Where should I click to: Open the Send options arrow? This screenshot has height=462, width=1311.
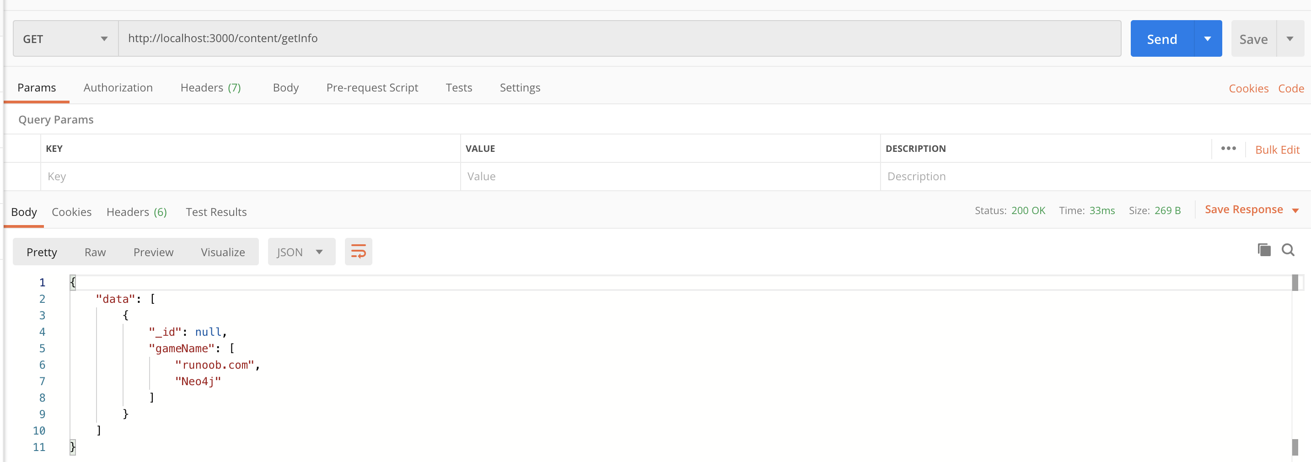coord(1208,38)
